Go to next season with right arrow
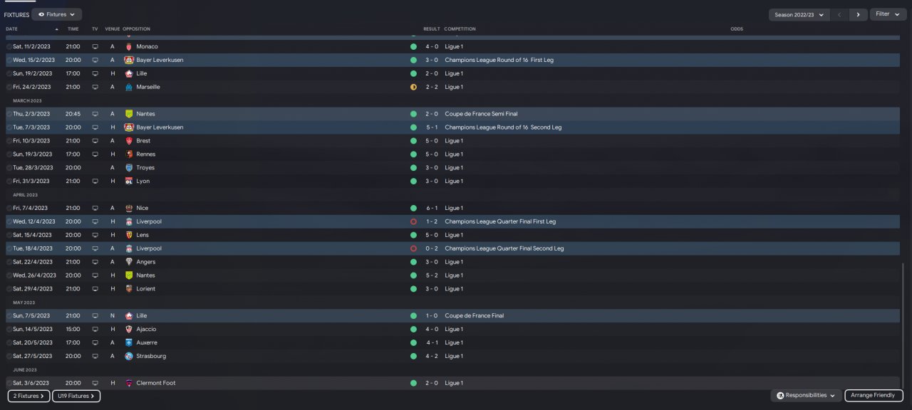912x410 pixels. click(859, 14)
